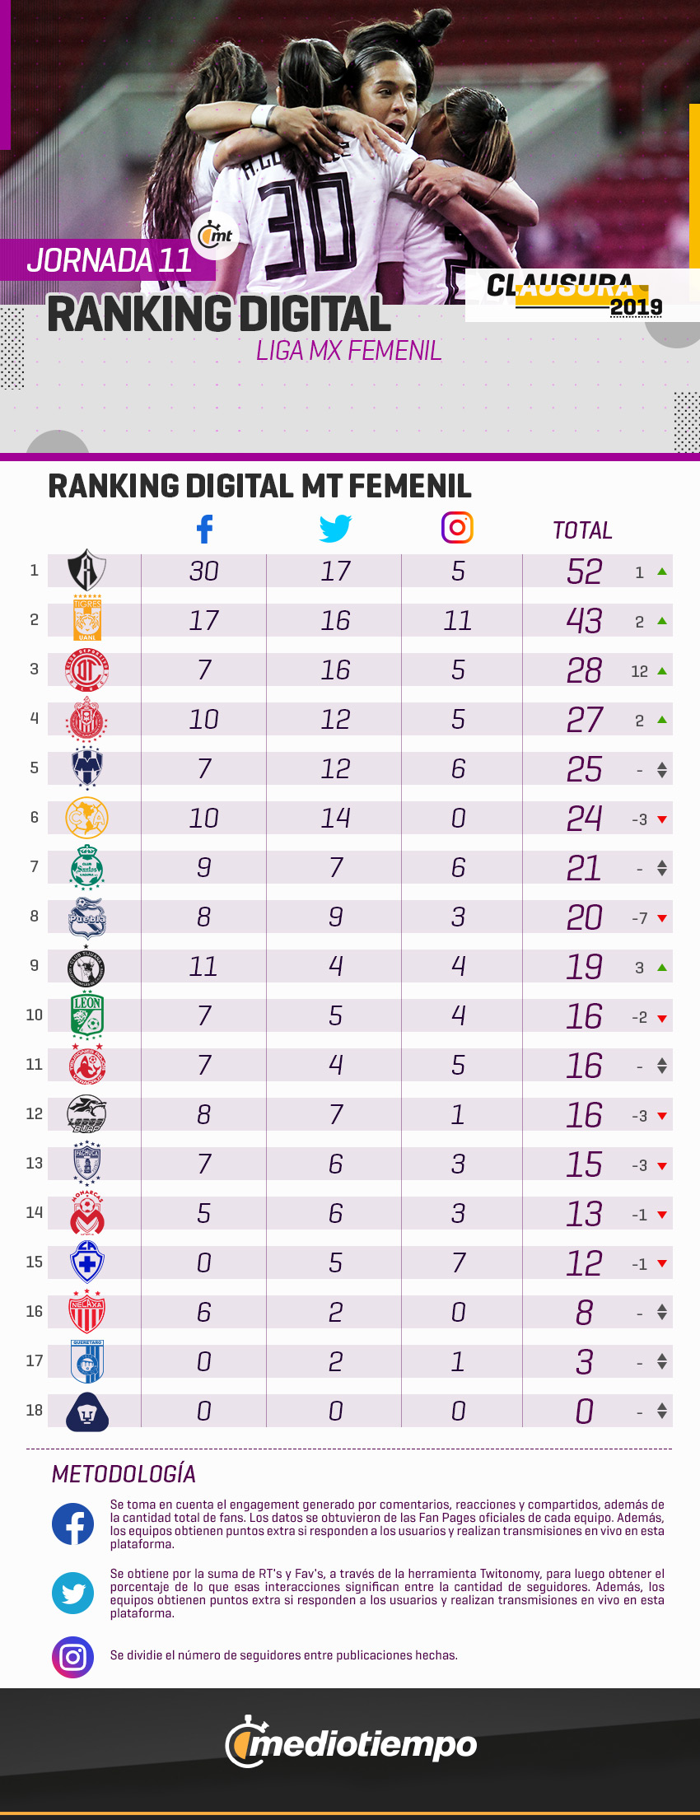This screenshot has width=700, height=1820.
Task: Click the mediotiempo logo in the footer
Action: click(351, 1743)
